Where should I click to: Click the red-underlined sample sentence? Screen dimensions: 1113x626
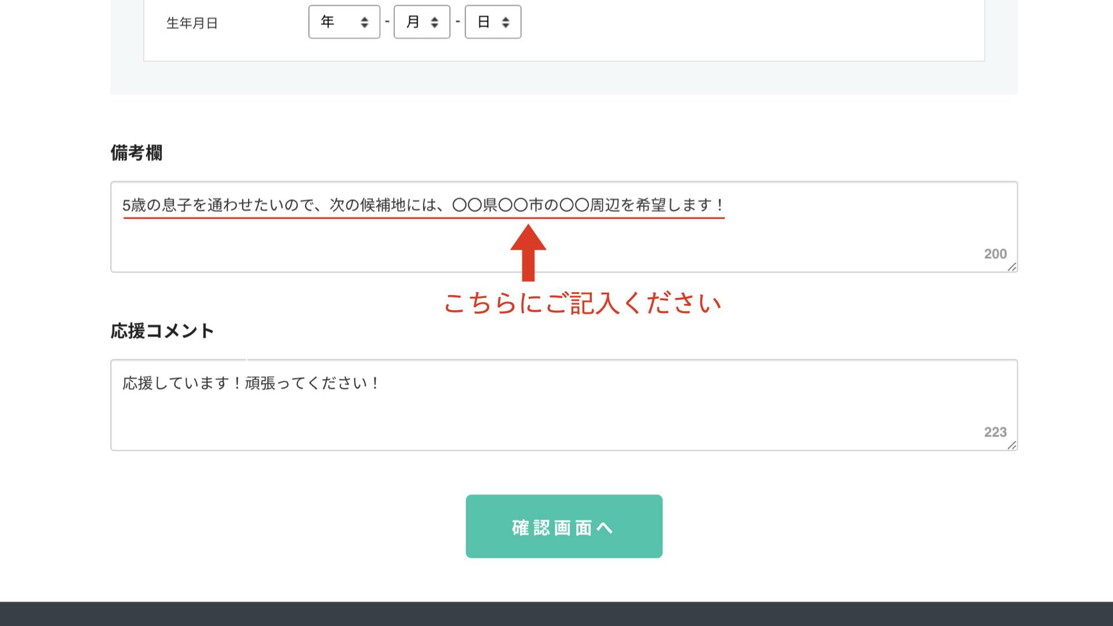pyautogui.click(x=423, y=205)
